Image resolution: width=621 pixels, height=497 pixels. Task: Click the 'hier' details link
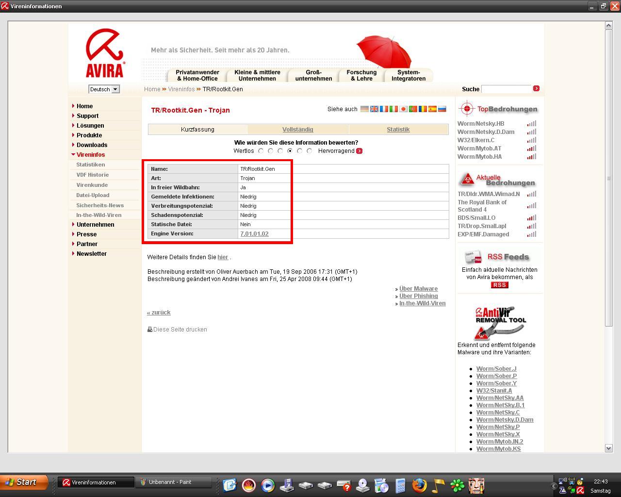point(223,257)
